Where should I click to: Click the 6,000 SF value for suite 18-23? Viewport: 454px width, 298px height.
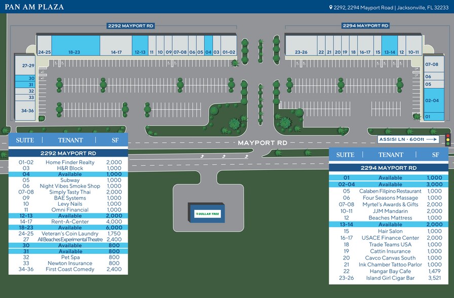114,228
